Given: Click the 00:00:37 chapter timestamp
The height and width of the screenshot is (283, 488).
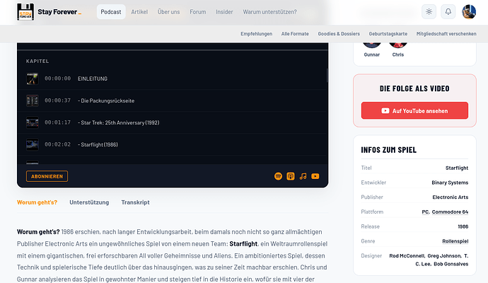Looking at the screenshot, I should (57, 100).
